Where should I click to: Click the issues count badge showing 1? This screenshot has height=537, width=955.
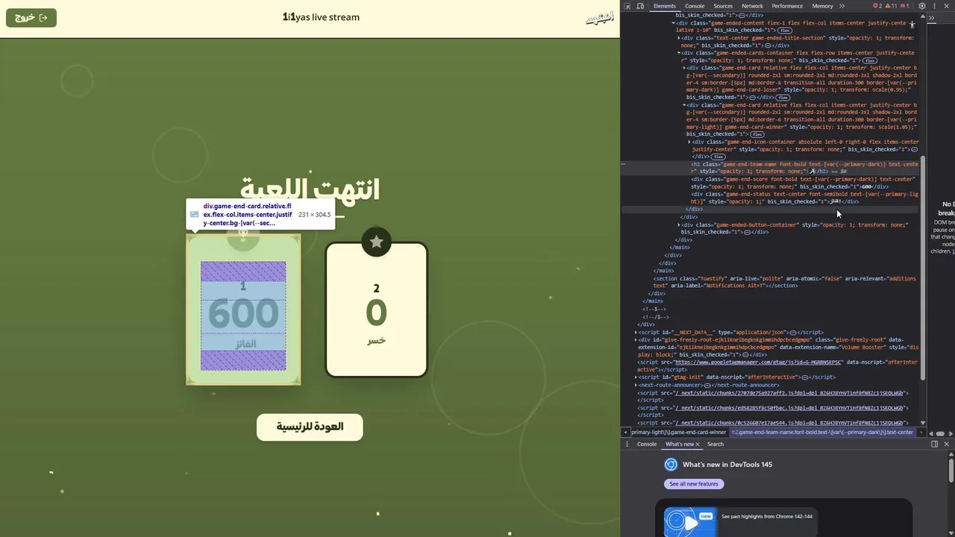[x=905, y=6]
